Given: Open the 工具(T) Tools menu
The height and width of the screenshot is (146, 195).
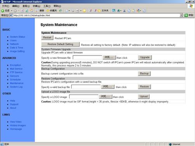Looking at the screenshot, I should click(x=47, y=6).
